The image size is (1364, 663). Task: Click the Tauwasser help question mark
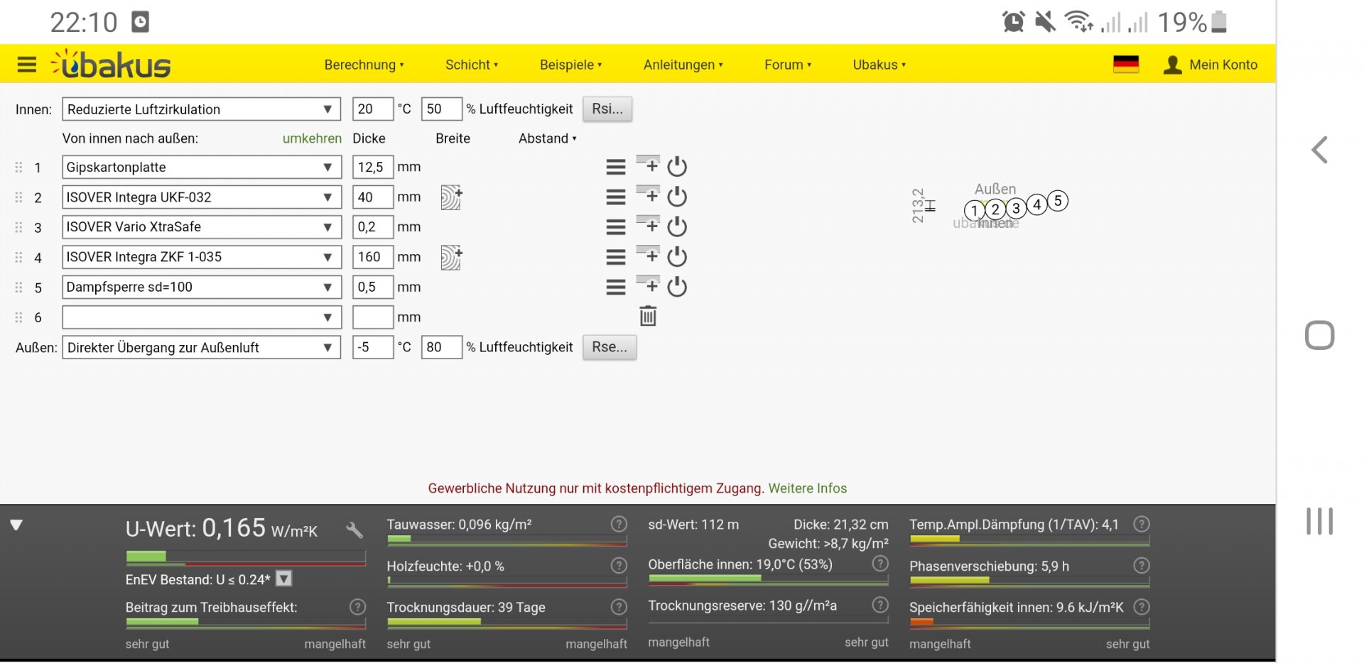click(x=619, y=525)
